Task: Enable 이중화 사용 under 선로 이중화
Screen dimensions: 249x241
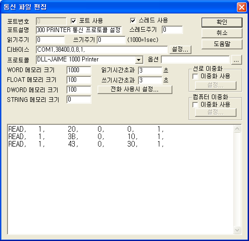Action: click(195, 76)
